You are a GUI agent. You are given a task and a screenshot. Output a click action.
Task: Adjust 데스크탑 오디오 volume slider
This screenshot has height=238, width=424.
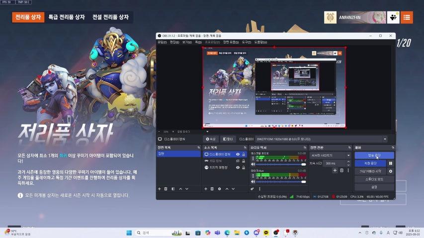[x=281, y=164]
